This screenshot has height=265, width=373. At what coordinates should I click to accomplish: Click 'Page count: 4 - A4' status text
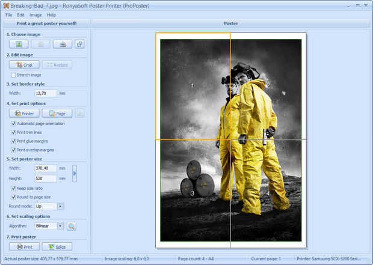[x=196, y=259]
